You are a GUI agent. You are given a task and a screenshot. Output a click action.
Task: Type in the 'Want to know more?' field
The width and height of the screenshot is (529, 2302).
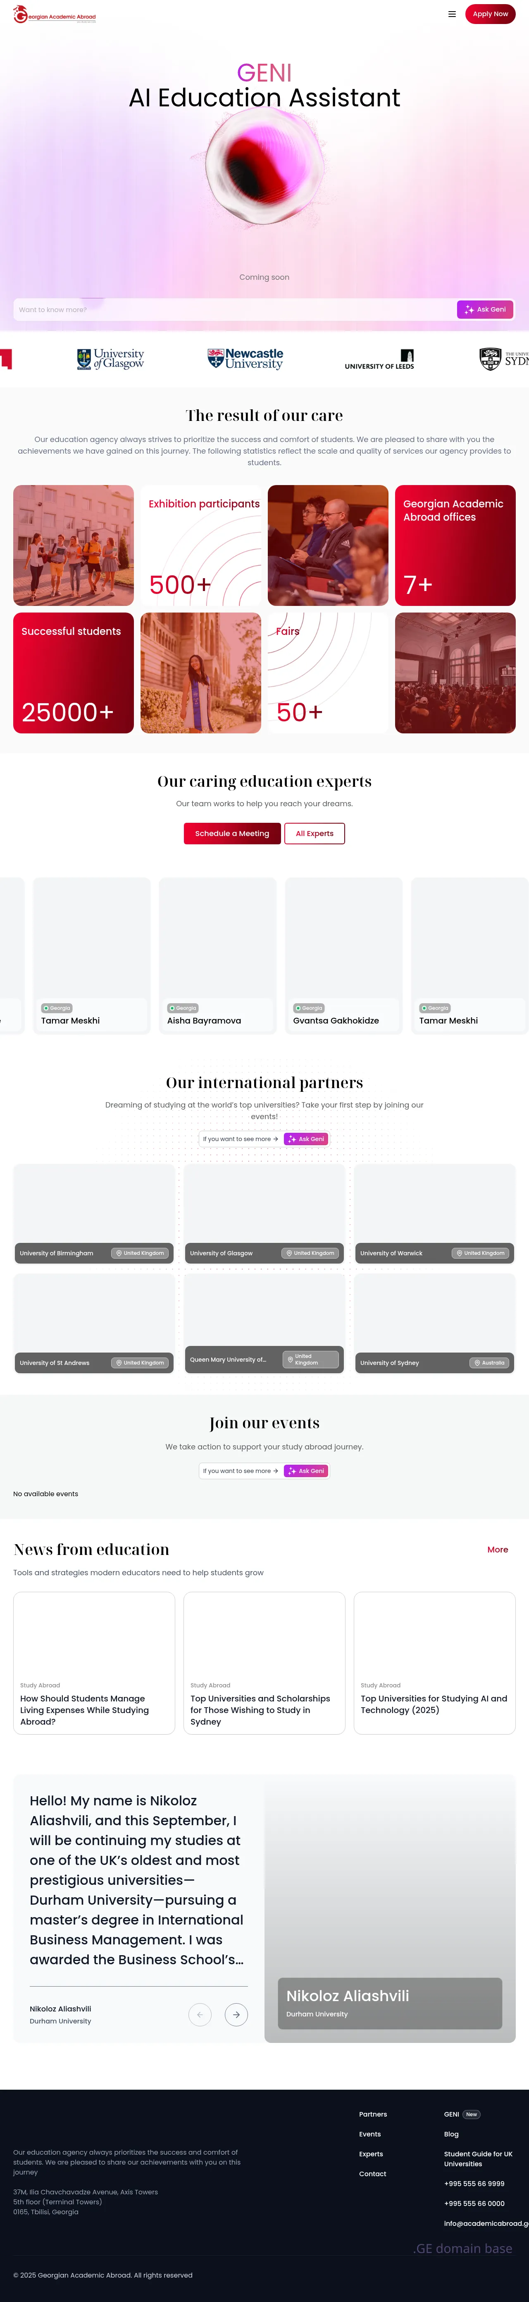pos(232,309)
